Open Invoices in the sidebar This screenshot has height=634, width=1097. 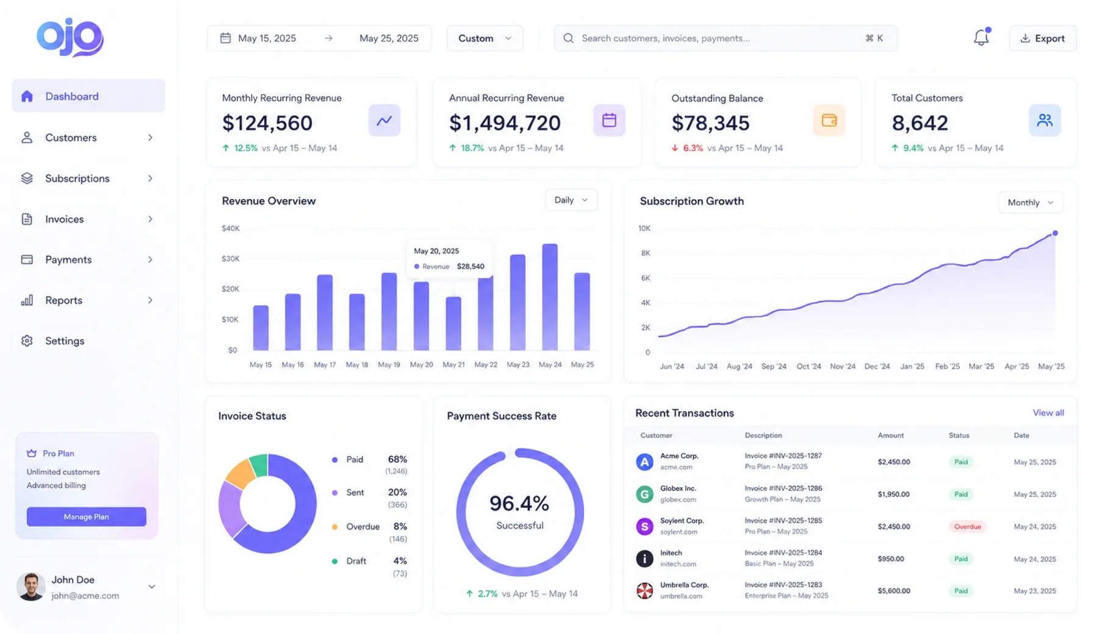pyautogui.click(x=88, y=219)
